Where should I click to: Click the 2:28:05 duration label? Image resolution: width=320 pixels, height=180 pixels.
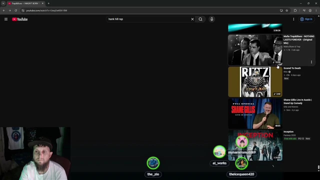pyautogui.click(x=277, y=157)
